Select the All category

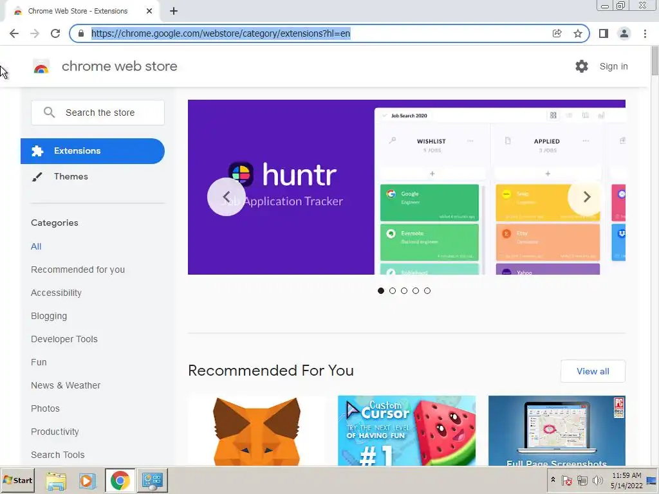click(x=36, y=246)
